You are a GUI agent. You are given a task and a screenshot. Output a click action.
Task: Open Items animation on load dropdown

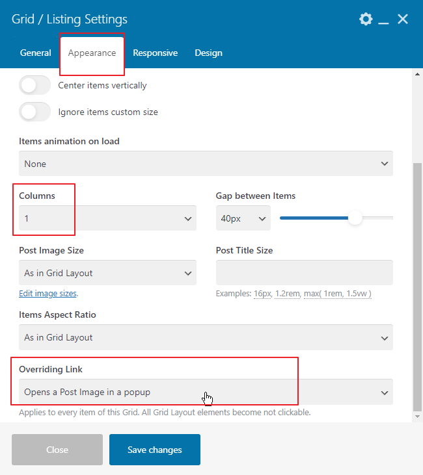click(206, 164)
